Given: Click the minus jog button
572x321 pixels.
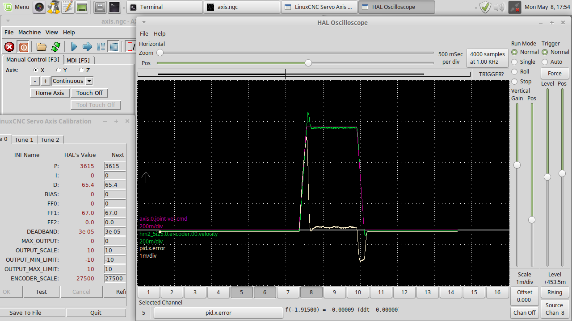Looking at the screenshot, I should 35,81.
